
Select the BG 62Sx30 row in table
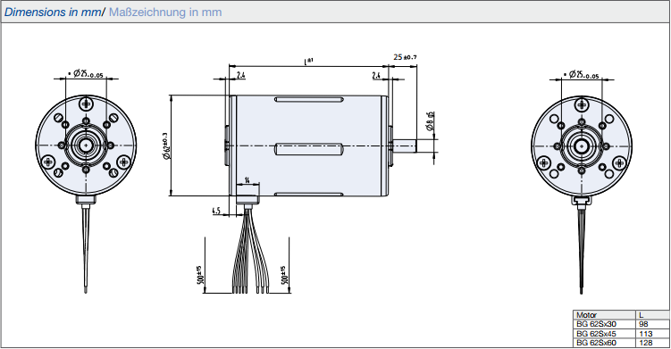(x=621, y=324)
